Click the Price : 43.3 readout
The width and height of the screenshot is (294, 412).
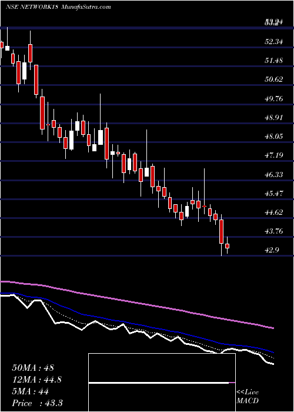point(37,403)
